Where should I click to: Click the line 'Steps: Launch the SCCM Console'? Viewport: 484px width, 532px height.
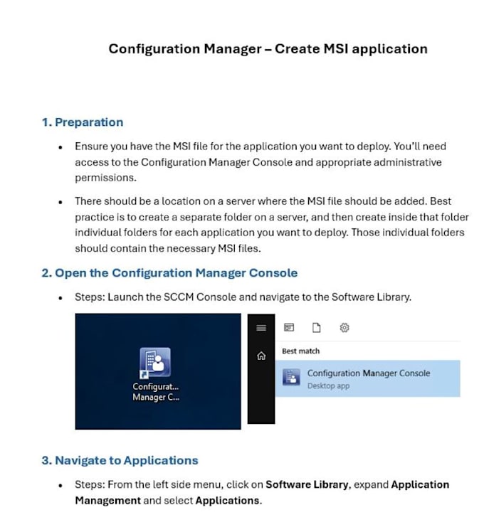[x=243, y=297]
